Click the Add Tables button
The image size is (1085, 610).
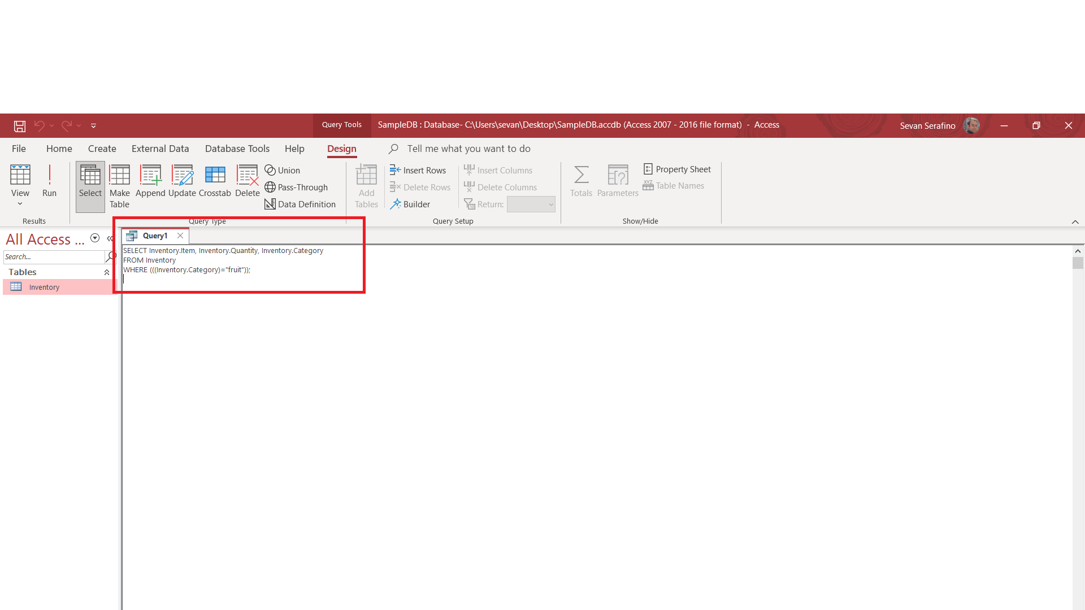tap(366, 186)
